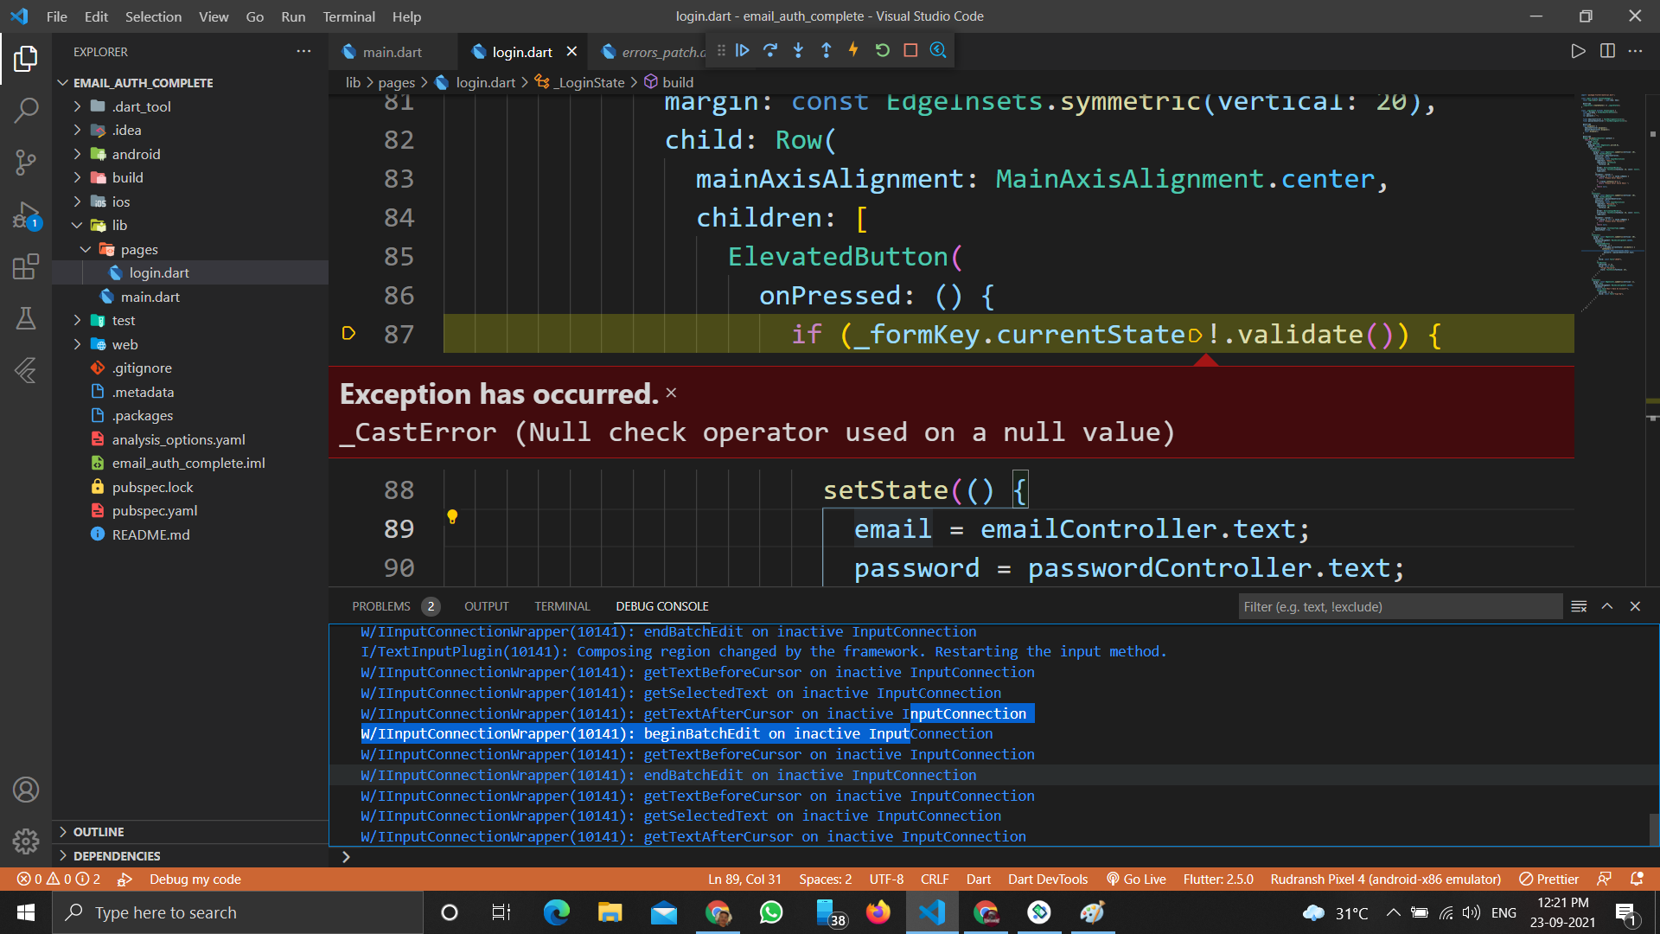
Task: Close the bottom panel
Action: pos(1635,606)
